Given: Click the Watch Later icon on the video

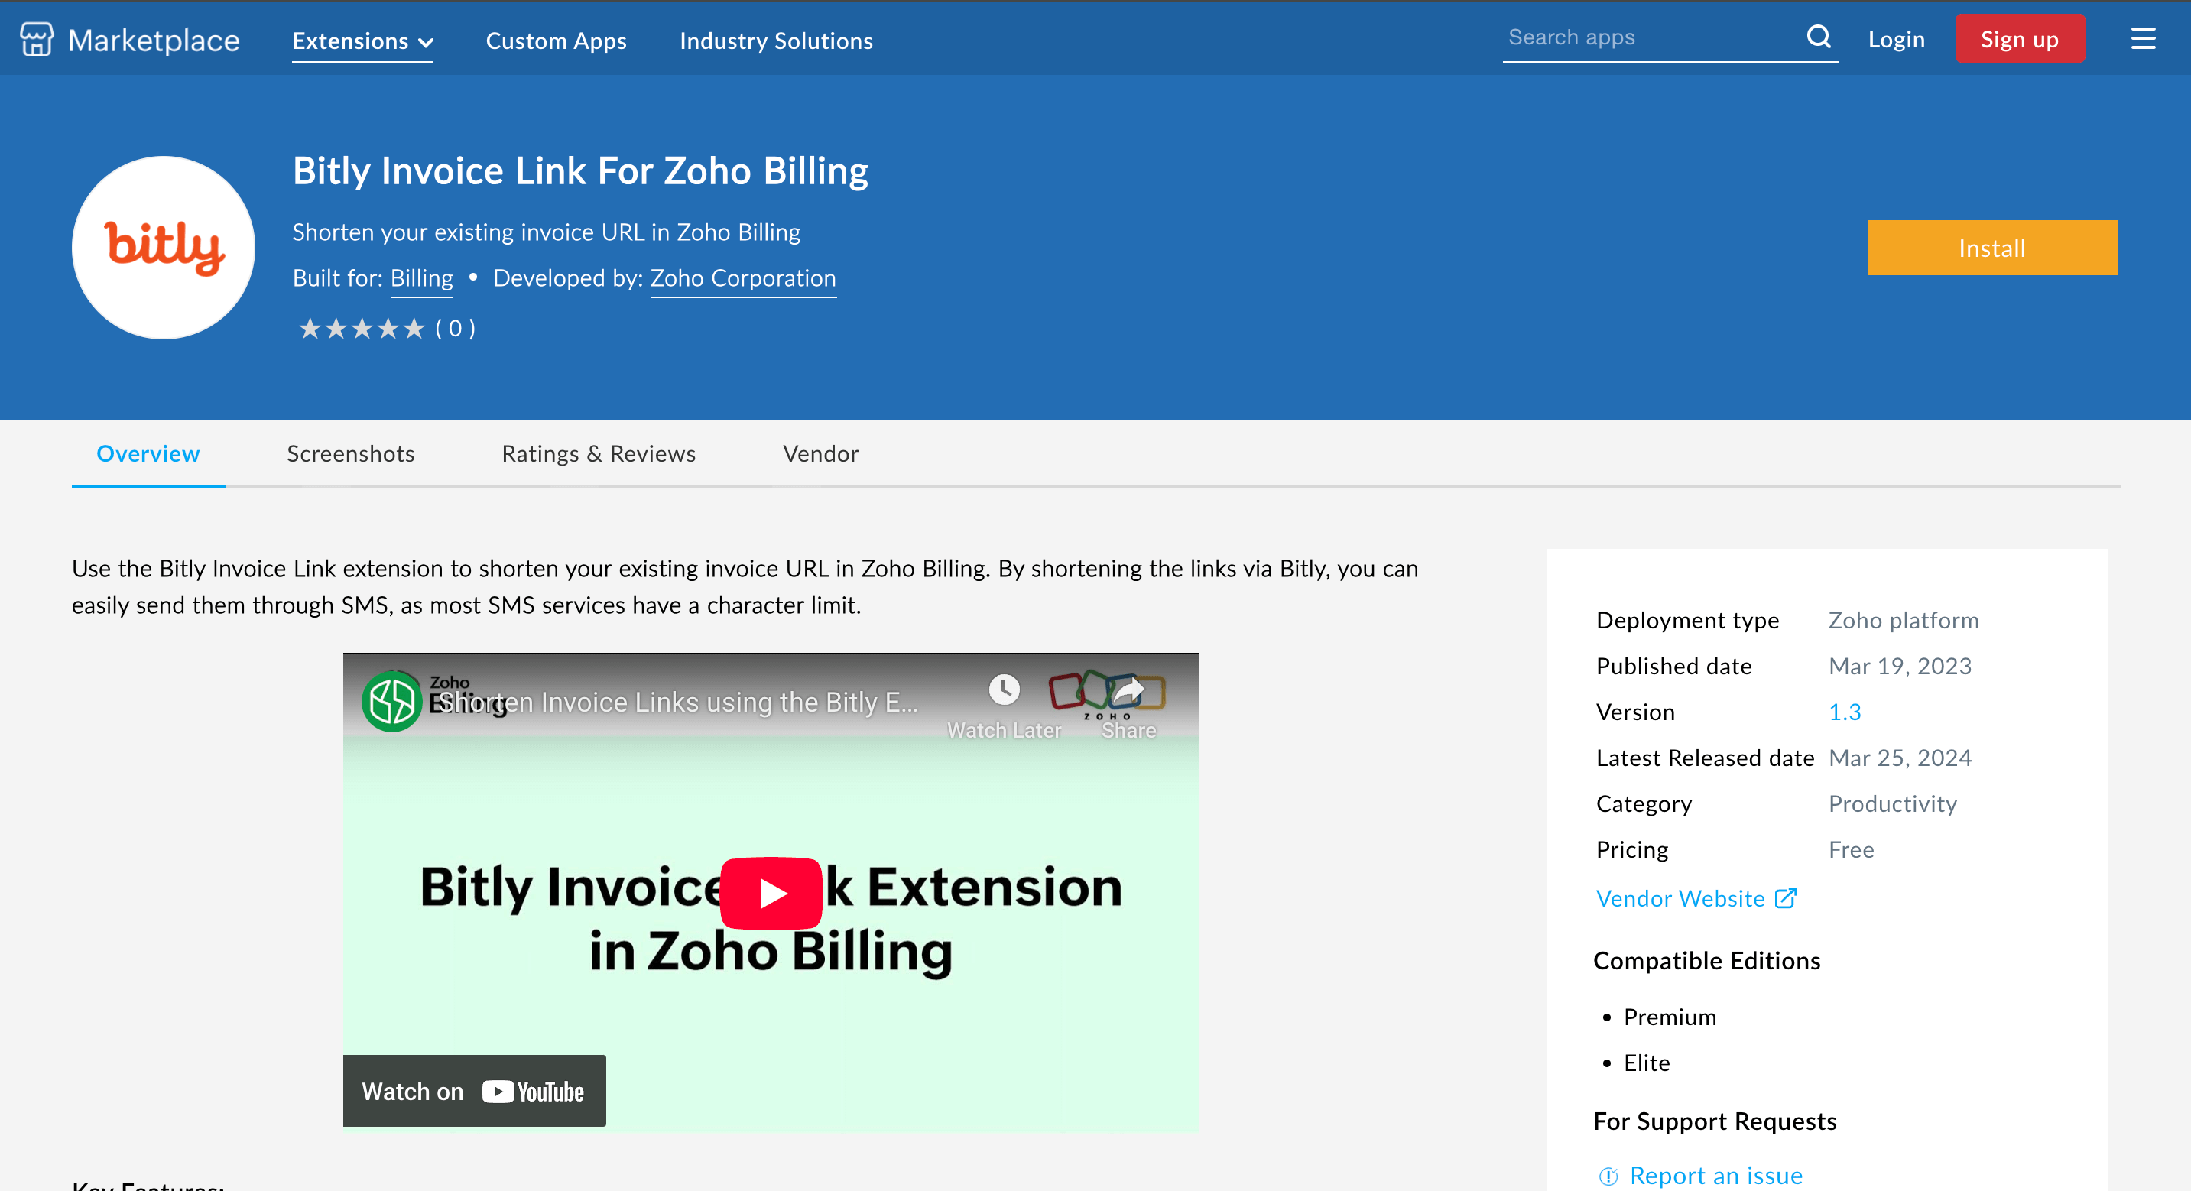Looking at the screenshot, I should click(x=1004, y=691).
